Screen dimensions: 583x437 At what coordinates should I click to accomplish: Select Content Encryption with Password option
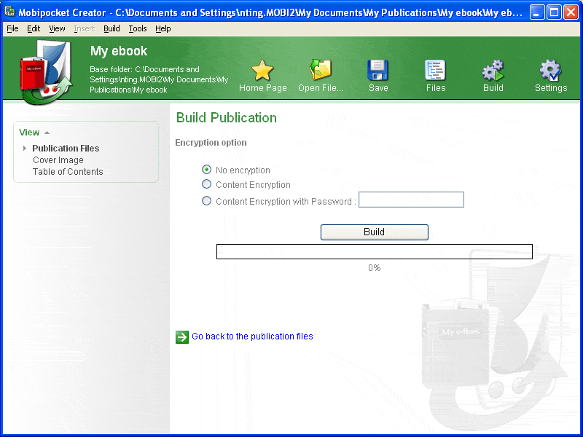coord(206,201)
